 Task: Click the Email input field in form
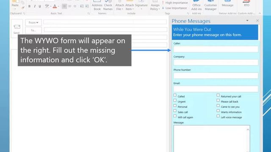(x=216, y=89)
